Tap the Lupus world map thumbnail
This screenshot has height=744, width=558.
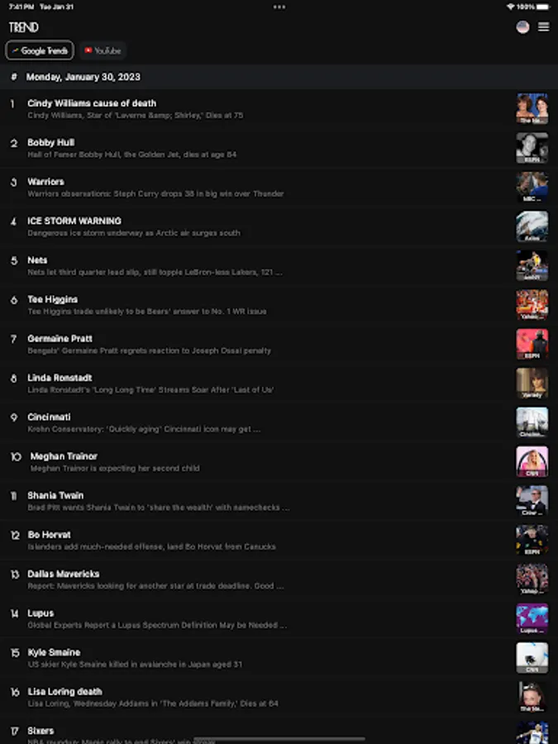point(532,618)
